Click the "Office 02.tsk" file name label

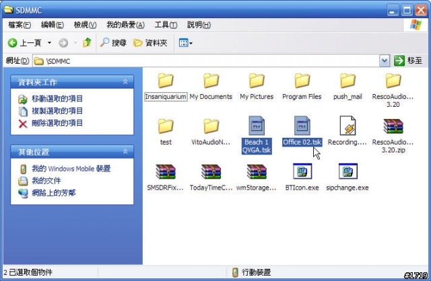click(x=302, y=142)
